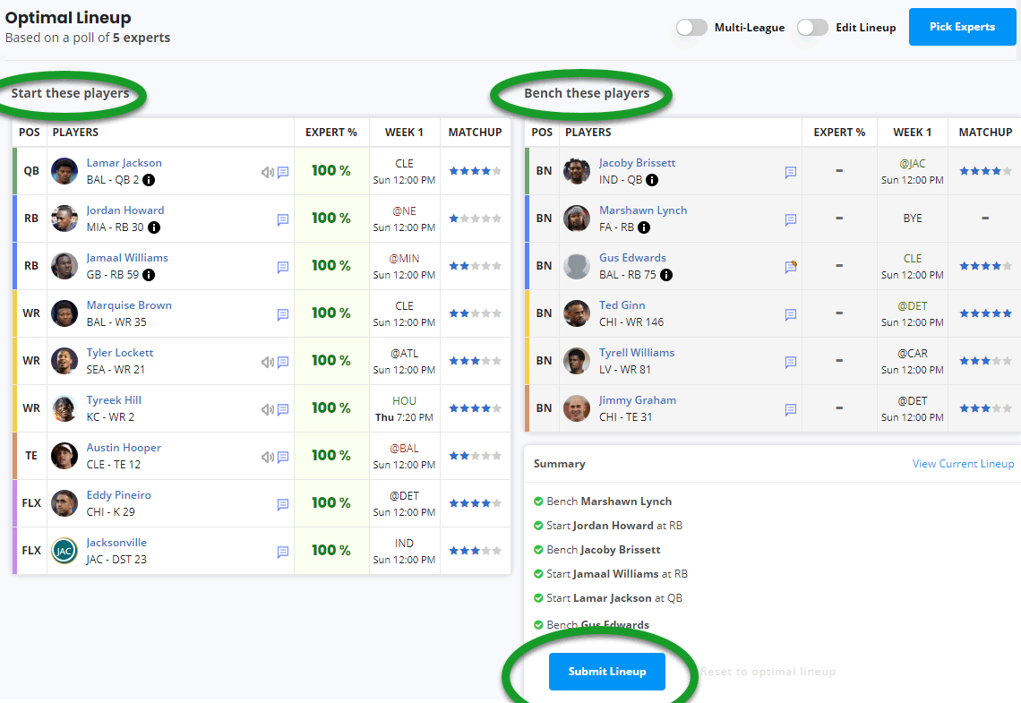Screen dimensions: 1021x703
Task: Open Tyreek Hill player link
Action: click(114, 400)
